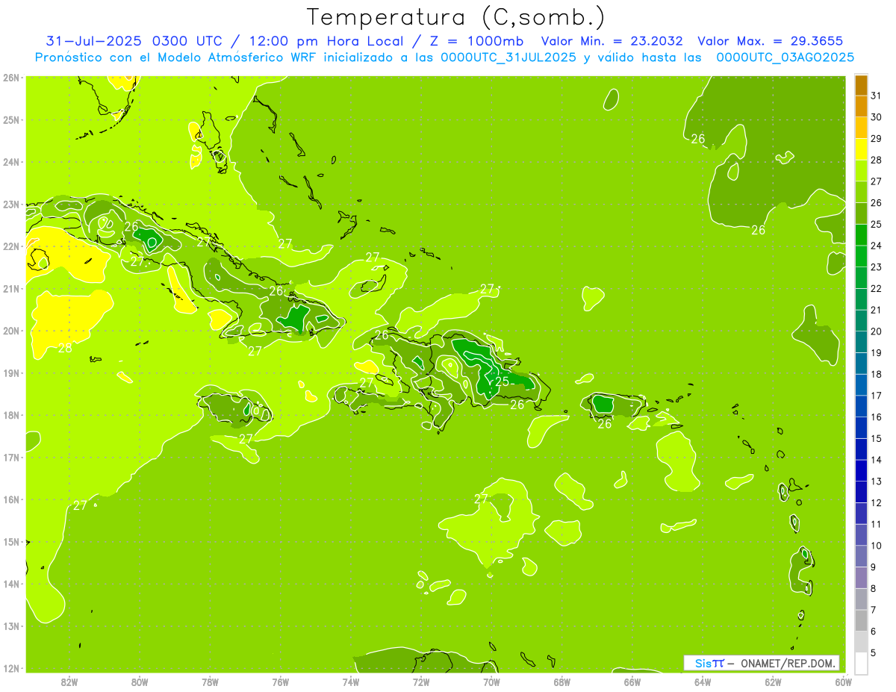Click the Z = 1000mb level text

coord(482,41)
